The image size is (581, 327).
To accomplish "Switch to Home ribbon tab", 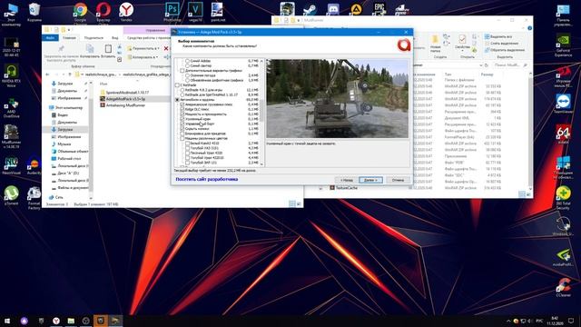I will 69,38.
